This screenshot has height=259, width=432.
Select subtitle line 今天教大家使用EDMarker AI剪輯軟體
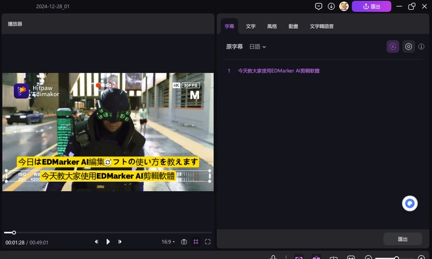point(279,71)
